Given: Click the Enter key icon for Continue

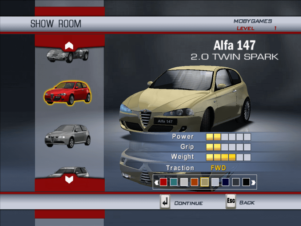Looking at the screenshot, I should [165, 202].
